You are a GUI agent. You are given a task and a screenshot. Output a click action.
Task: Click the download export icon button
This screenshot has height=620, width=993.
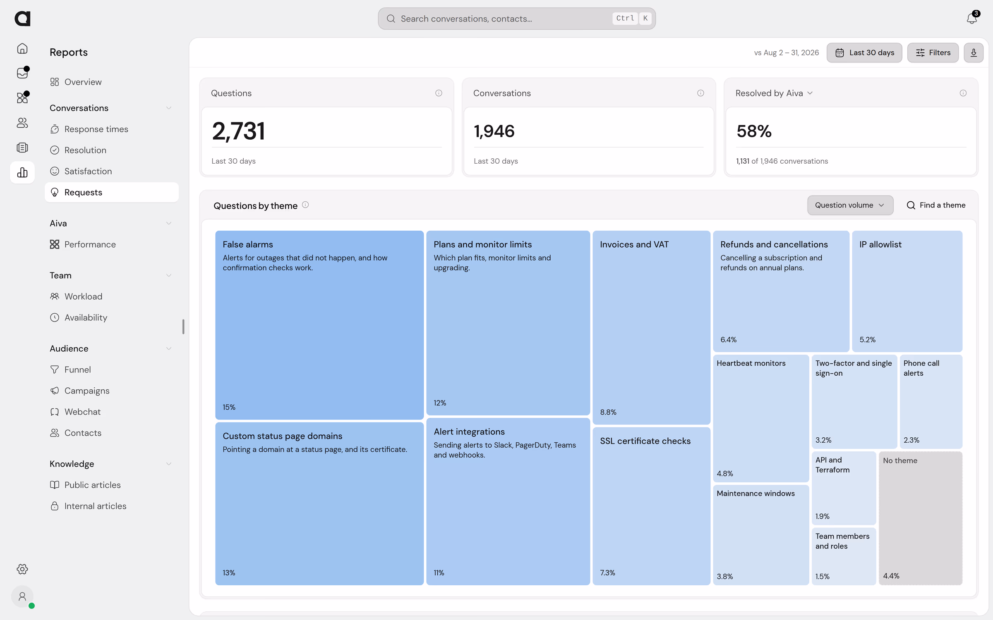point(974,52)
